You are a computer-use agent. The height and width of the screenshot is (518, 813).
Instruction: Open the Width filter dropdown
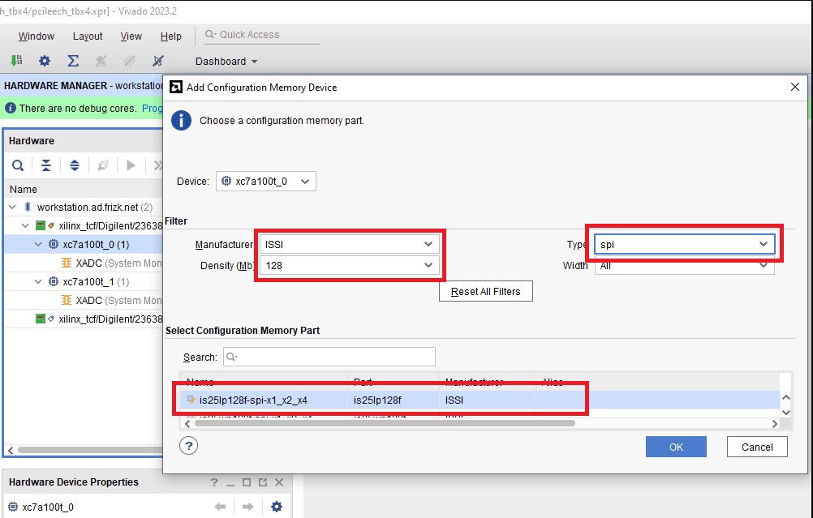[x=685, y=266]
